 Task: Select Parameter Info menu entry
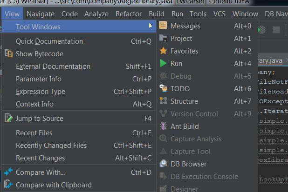tap(39, 79)
